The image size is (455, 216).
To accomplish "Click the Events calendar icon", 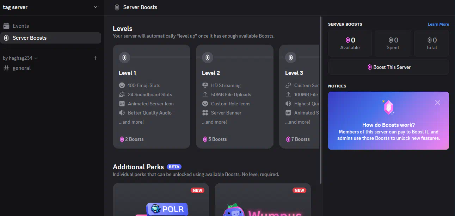I will pos(6,26).
